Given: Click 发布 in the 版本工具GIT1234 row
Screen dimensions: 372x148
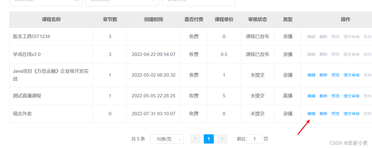Looking at the screenshot, I should click(368, 36).
